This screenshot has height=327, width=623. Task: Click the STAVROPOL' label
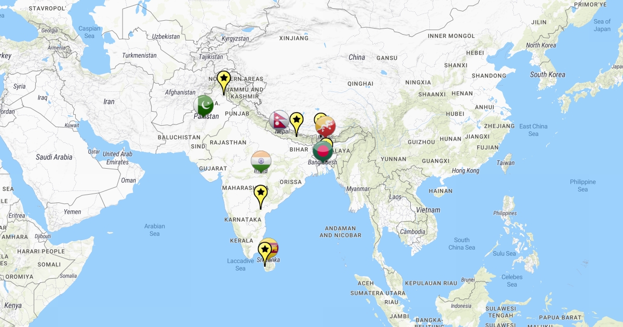click(47, 8)
